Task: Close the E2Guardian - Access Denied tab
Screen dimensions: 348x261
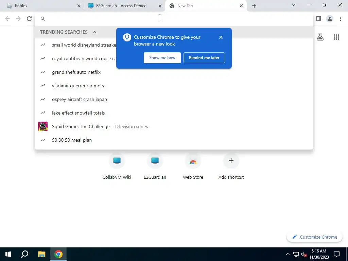Action: click(160, 6)
